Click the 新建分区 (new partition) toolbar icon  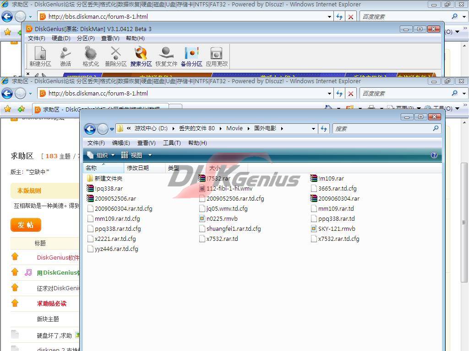(x=40, y=56)
